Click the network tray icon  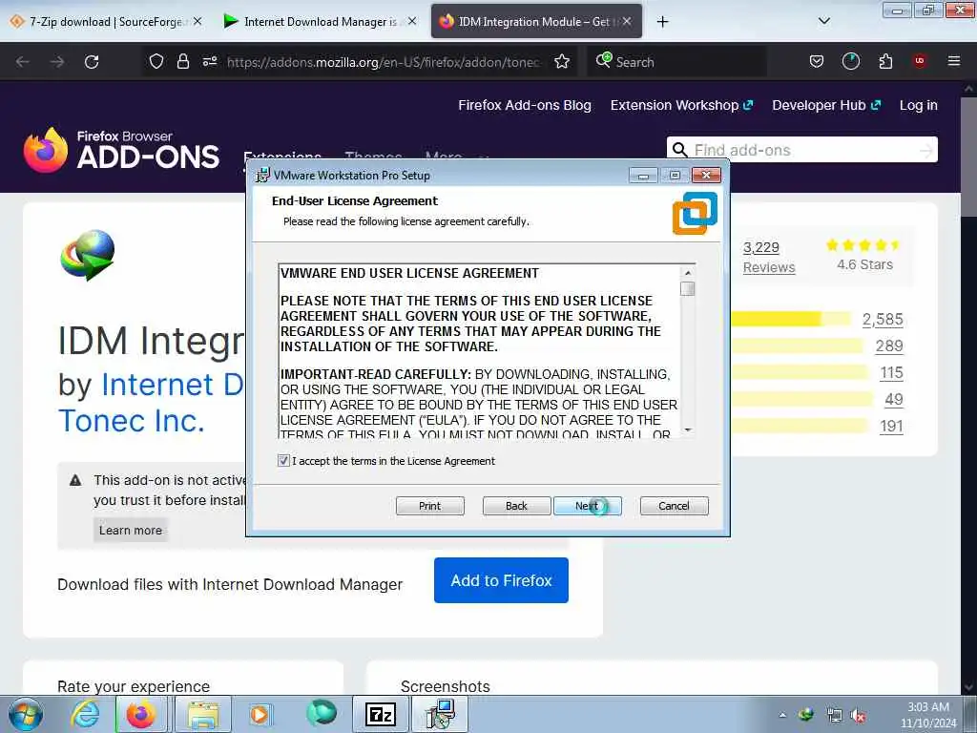(834, 716)
